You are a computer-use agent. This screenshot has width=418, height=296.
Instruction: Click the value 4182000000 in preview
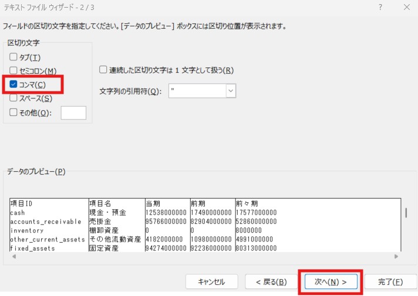[164, 239]
